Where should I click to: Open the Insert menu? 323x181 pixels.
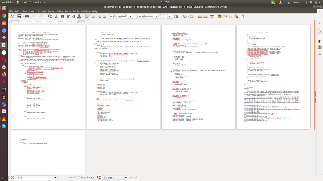[32, 11]
